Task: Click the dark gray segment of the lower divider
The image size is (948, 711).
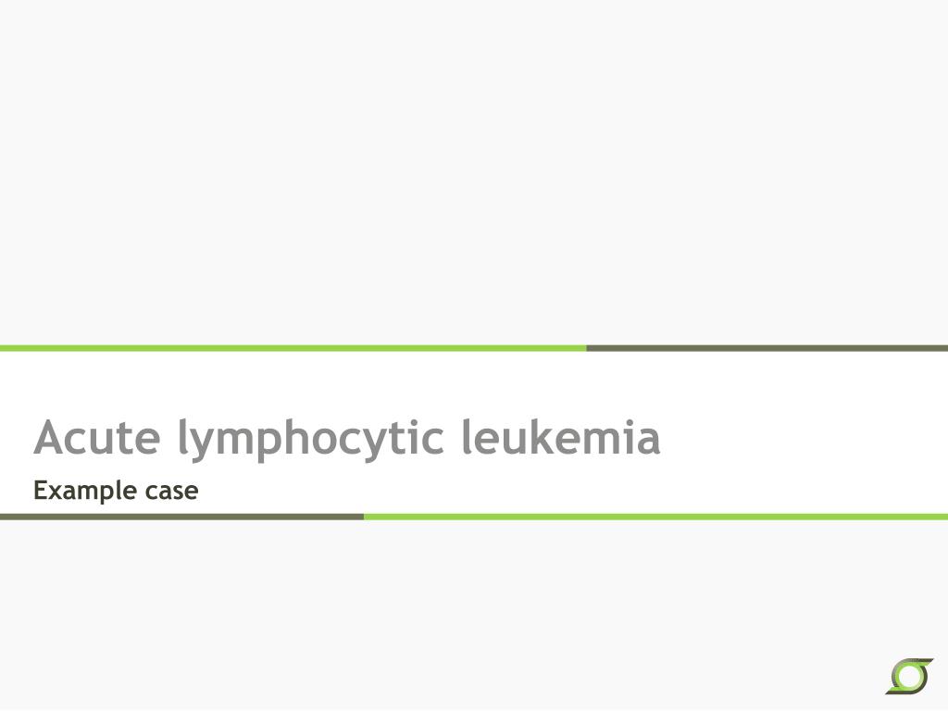Action: [182, 517]
